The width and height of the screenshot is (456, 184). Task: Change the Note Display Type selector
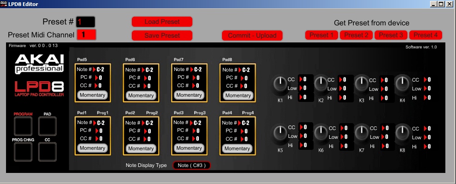(x=191, y=166)
